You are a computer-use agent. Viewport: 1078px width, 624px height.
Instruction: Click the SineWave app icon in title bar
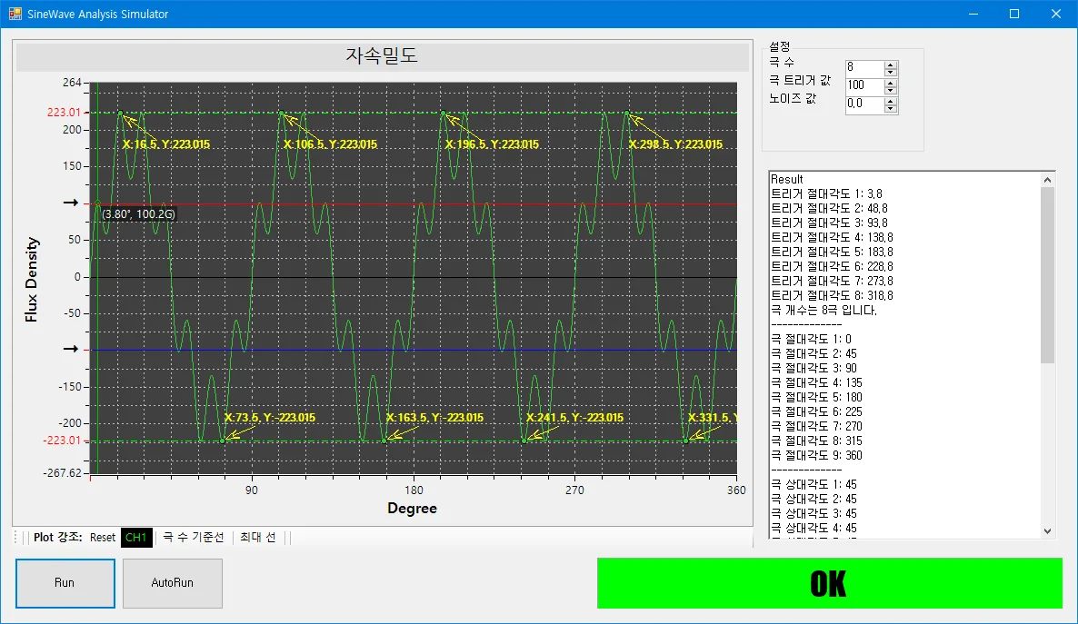tap(15, 14)
